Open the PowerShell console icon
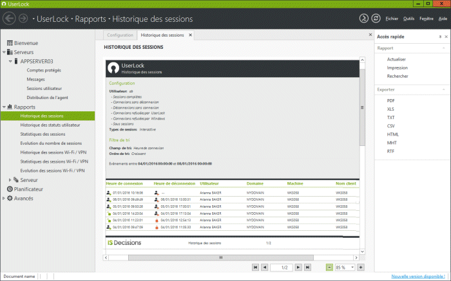 tap(364, 19)
